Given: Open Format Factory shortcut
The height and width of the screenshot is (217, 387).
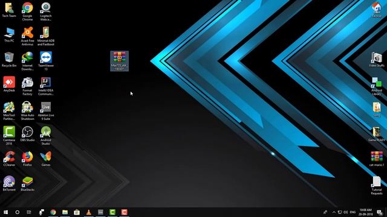Looking at the screenshot, I should 27,86.
